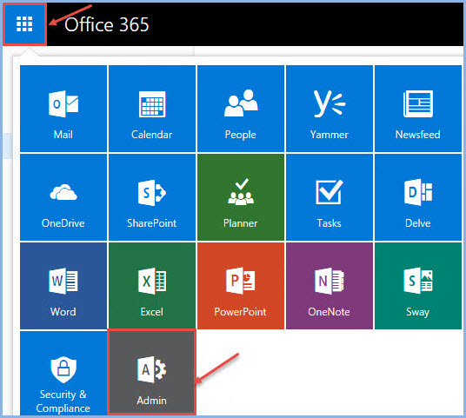This screenshot has height=418, width=466.
Task: Launch the purple OneNote tile
Action: [330, 286]
